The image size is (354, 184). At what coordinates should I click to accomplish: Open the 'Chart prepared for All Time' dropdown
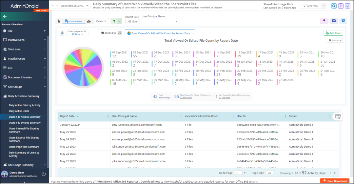[x=77, y=33]
